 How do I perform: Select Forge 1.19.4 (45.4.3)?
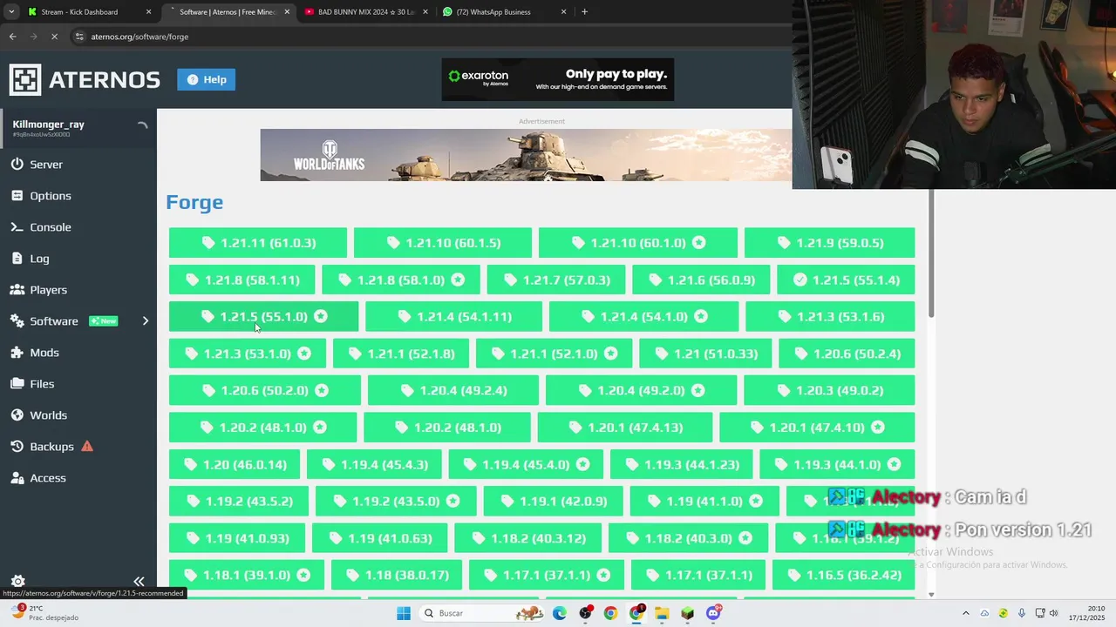[374, 464]
